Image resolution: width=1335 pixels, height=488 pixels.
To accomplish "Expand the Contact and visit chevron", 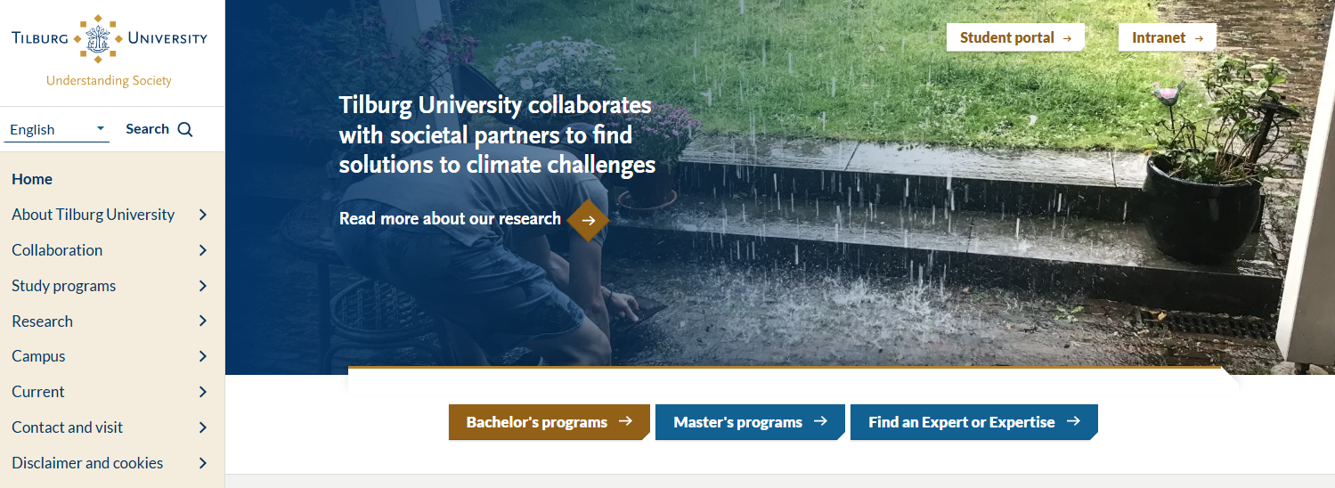I will point(203,427).
